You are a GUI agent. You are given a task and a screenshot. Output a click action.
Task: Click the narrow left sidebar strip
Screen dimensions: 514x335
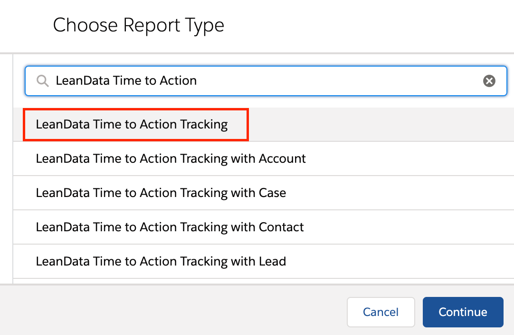point(6,167)
